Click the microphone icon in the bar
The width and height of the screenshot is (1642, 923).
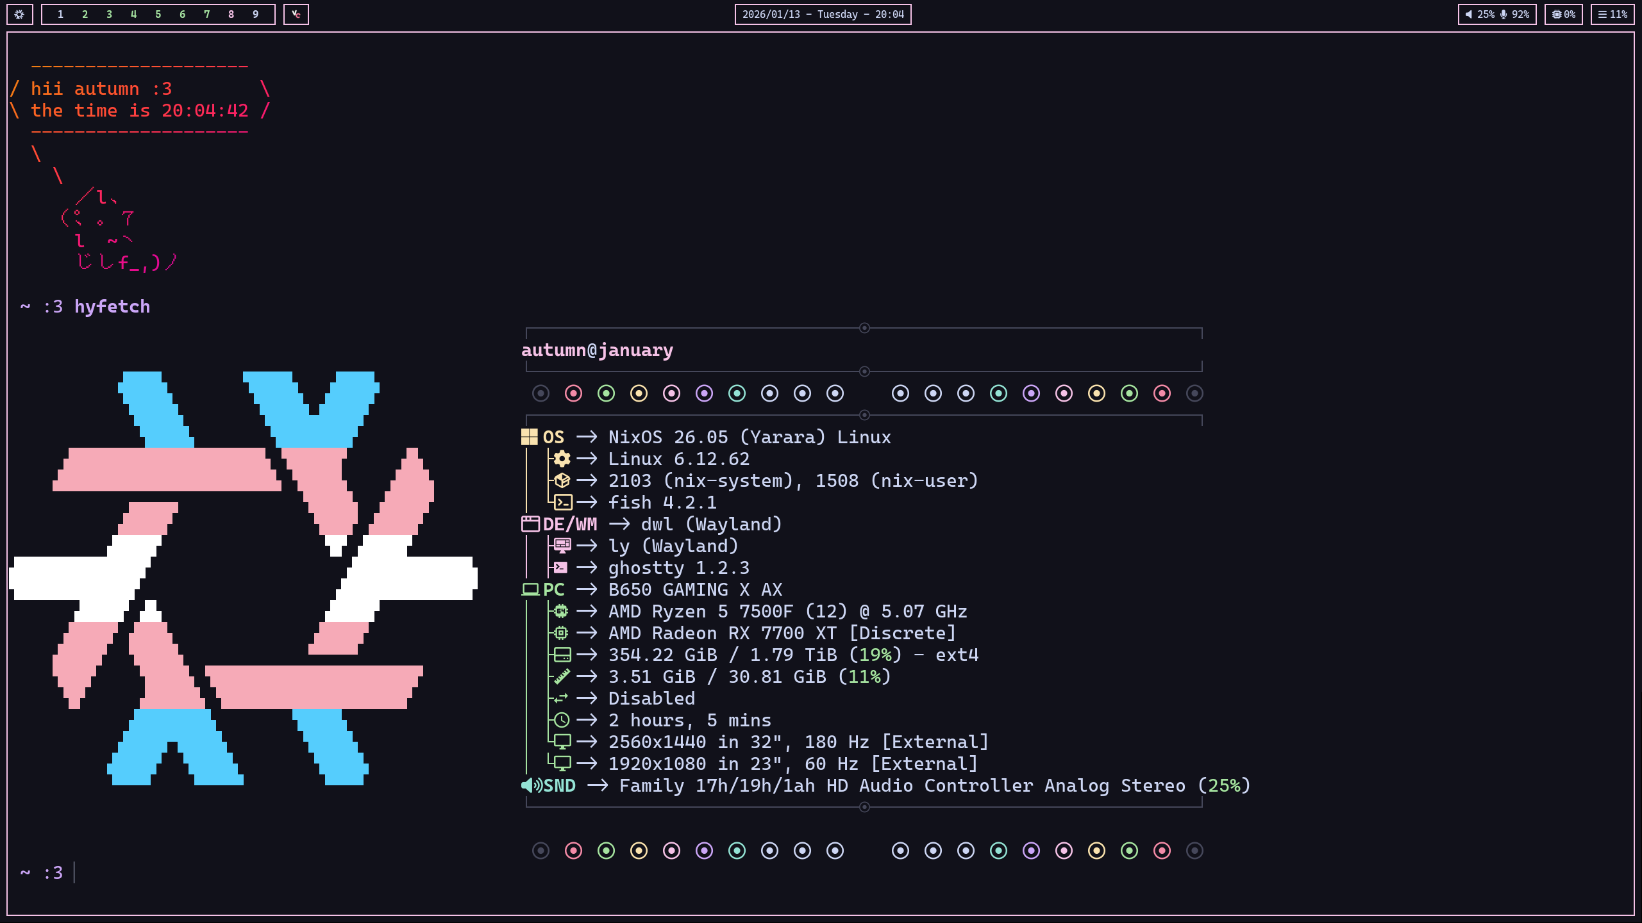click(x=1504, y=14)
